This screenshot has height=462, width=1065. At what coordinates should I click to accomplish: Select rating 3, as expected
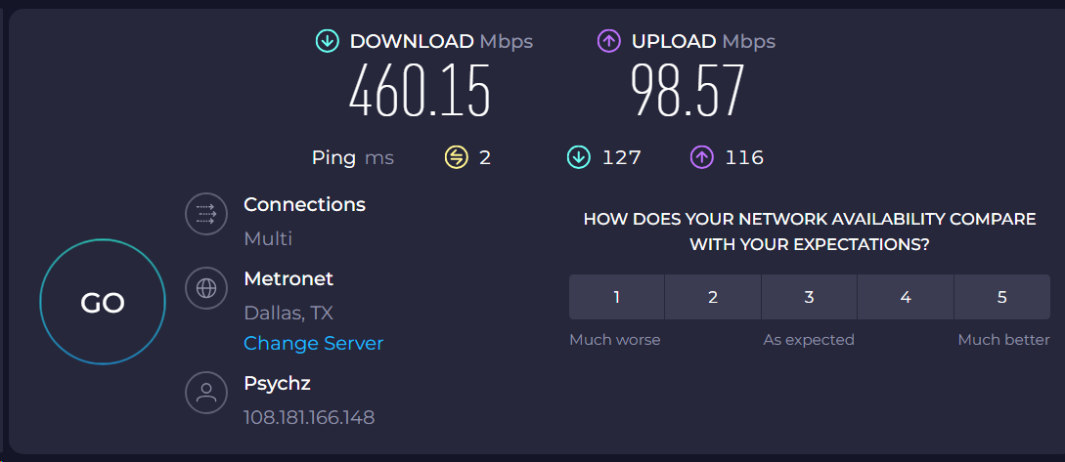tap(810, 297)
